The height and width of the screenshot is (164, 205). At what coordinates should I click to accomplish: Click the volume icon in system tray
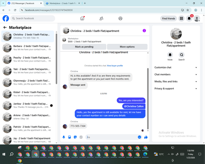173,154
